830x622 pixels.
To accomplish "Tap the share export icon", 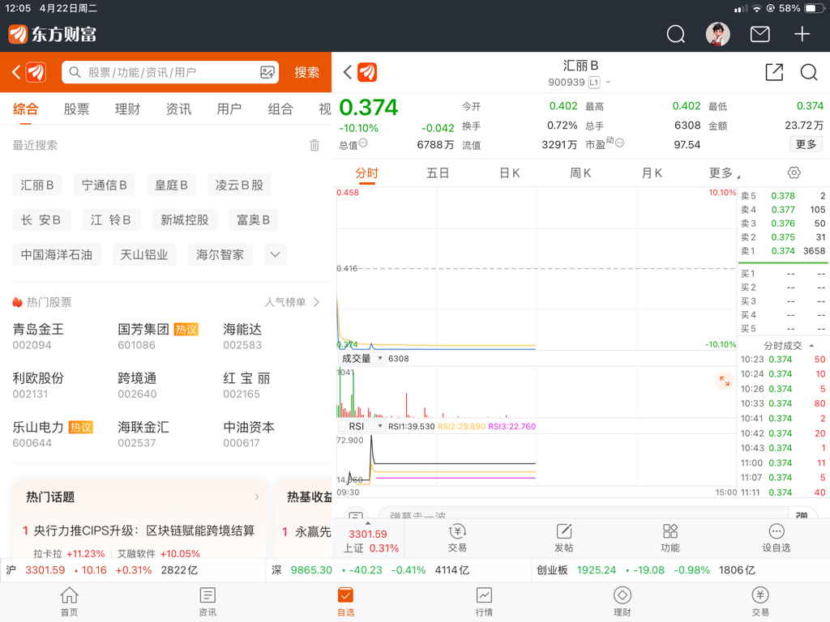I will [774, 72].
